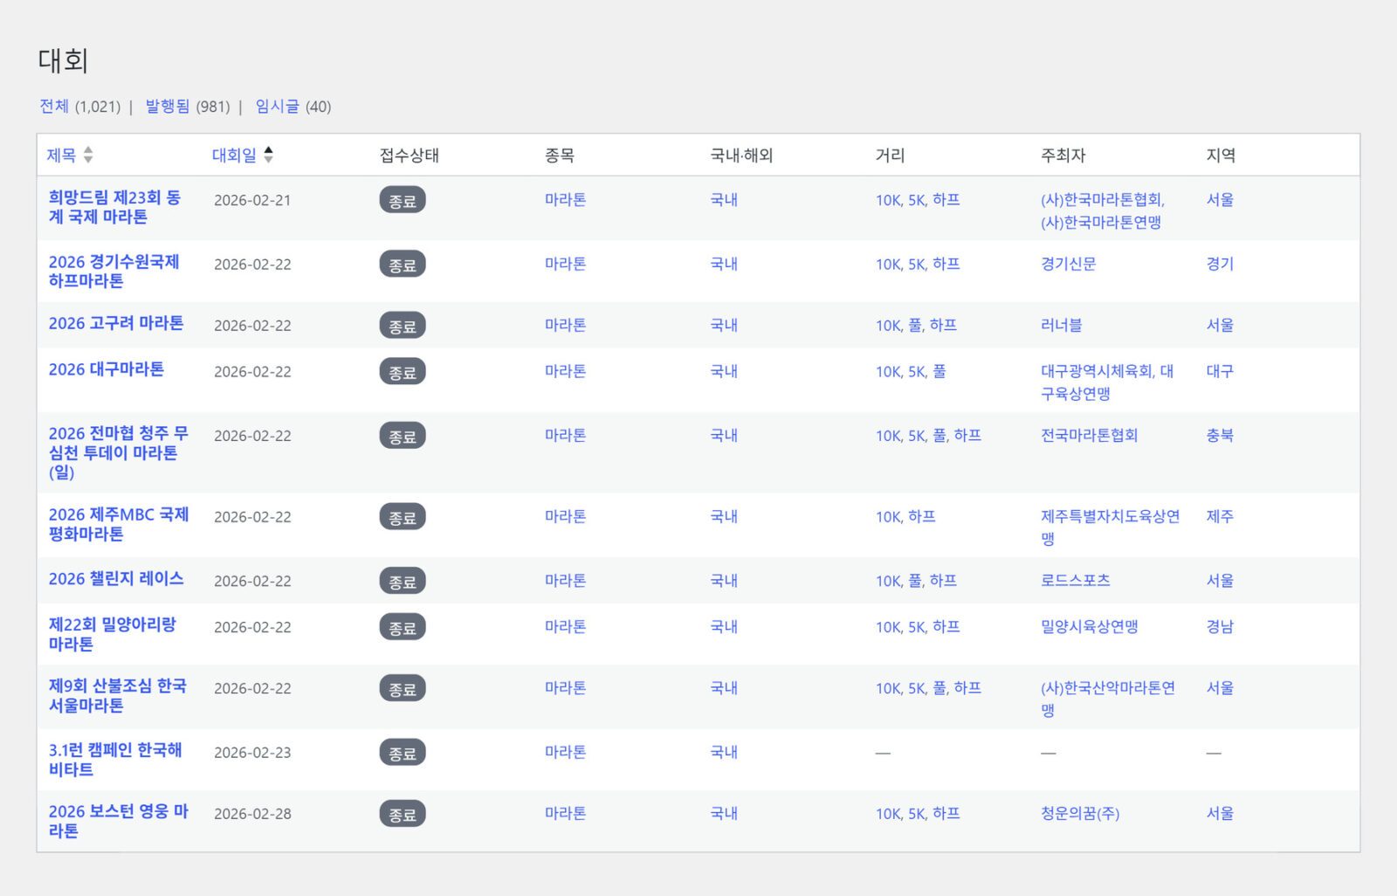1397x896 pixels.
Task: Select 10K, 5K, 풀 distance in 대구마라톤 row
Action: coord(911,372)
